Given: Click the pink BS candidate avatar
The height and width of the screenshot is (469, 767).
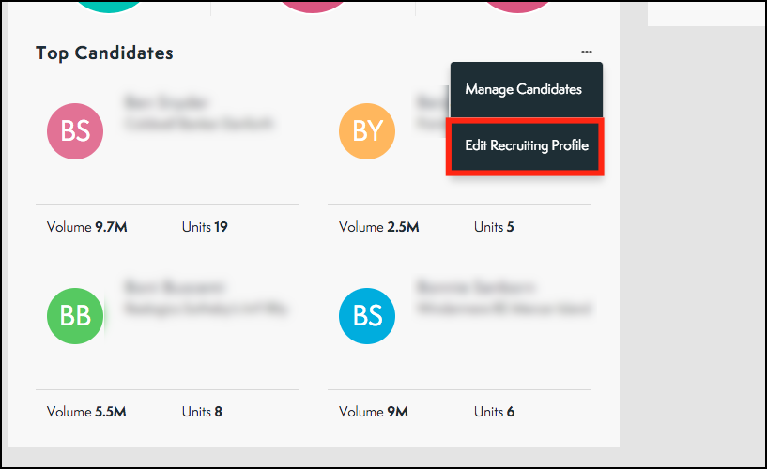Looking at the screenshot, I should pyautogui.click(x=75, y=131).
